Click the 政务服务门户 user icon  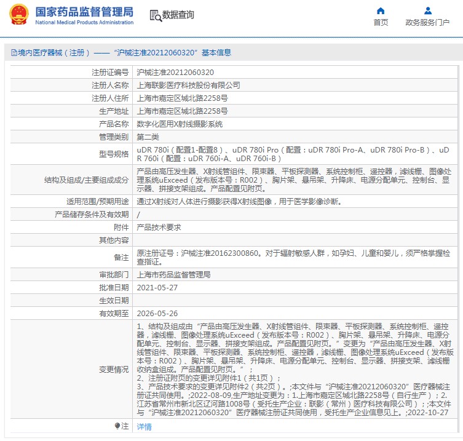tap(427, 11)
